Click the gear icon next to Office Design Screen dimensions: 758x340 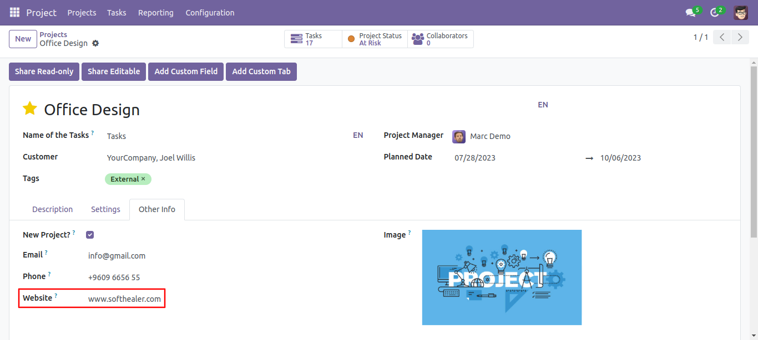[95, 43]
